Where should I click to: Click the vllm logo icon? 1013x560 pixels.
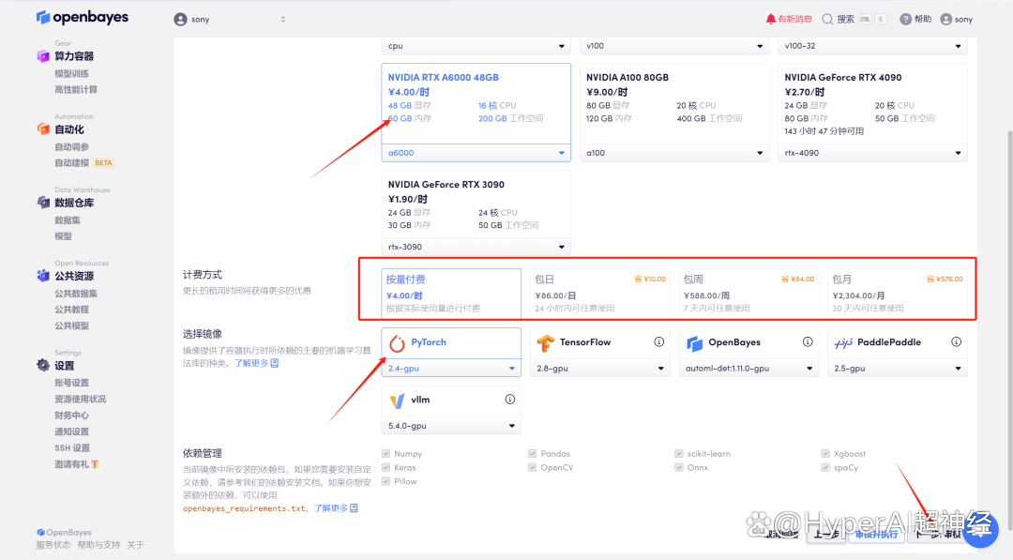[397, 401]
